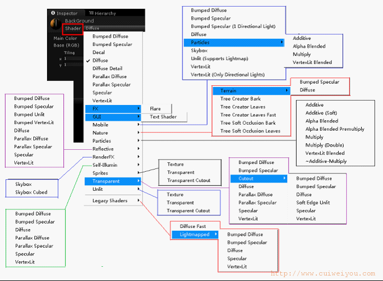Select Tree Creator Leaves Fast
383x281 pixels.
[248, 115]
